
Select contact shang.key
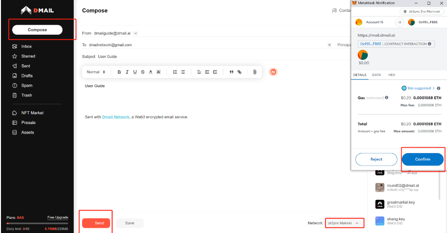tap(395, 221)
